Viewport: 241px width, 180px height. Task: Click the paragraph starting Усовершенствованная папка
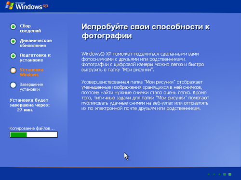tap(145, 95)
